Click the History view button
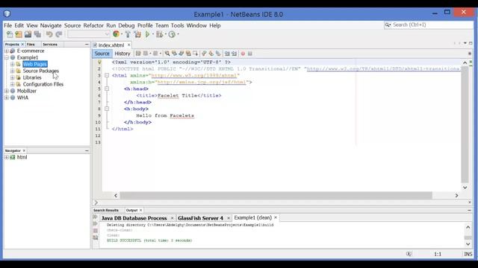The height and width of the screenshot is (268, 478). click(x=122, y=54)
